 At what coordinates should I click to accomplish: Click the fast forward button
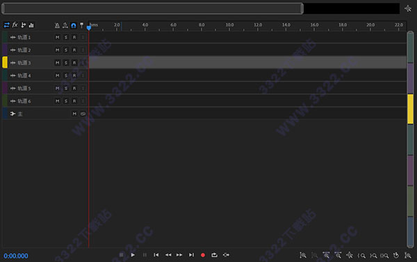pos(179,255)
